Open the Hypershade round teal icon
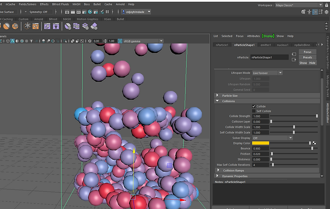The height and width of the screenshot is (209, 330). pos(90,12)
